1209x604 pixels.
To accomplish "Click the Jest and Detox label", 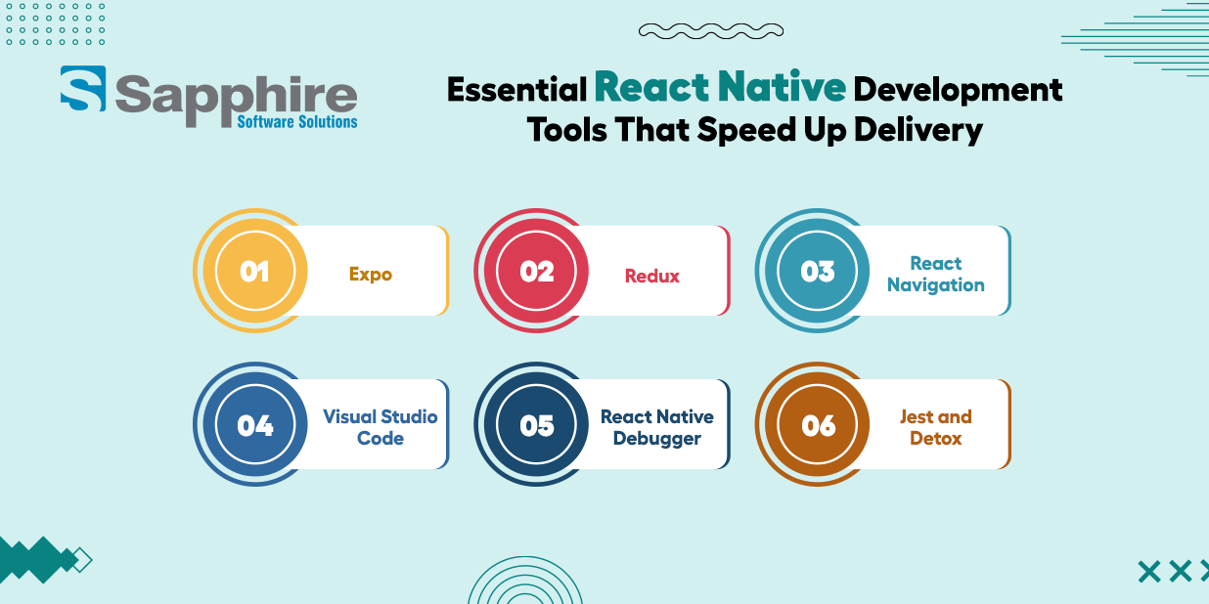I will 936,427.
